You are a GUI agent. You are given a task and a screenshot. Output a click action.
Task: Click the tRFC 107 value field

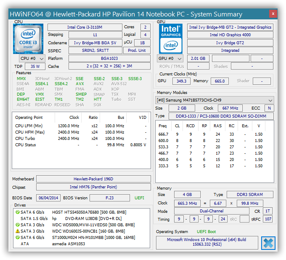pos(268,219)
